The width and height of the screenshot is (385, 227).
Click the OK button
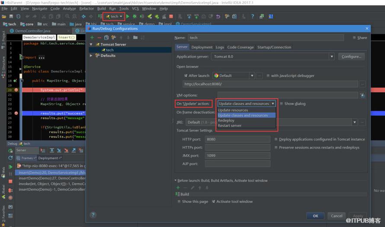point(315,216)
